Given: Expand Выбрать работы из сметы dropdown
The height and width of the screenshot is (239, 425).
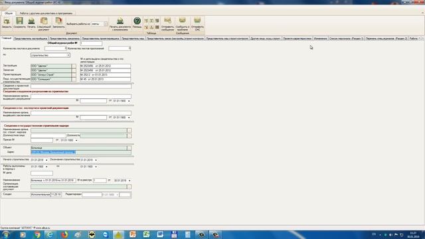Looking at the screenshot, I should 106,24.
